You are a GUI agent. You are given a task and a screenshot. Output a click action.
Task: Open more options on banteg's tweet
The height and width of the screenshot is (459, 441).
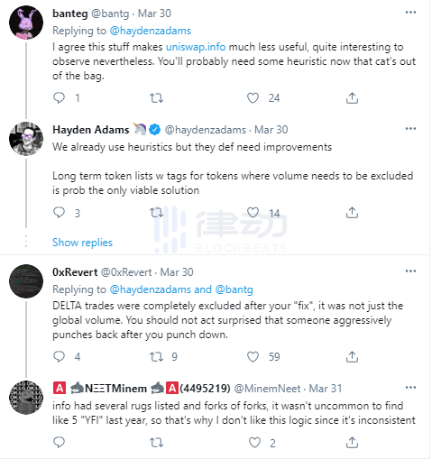[410, 13]
